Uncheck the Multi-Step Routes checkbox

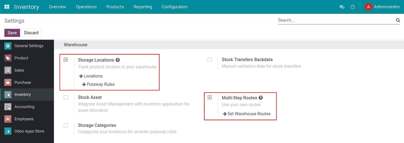[210, 97]
